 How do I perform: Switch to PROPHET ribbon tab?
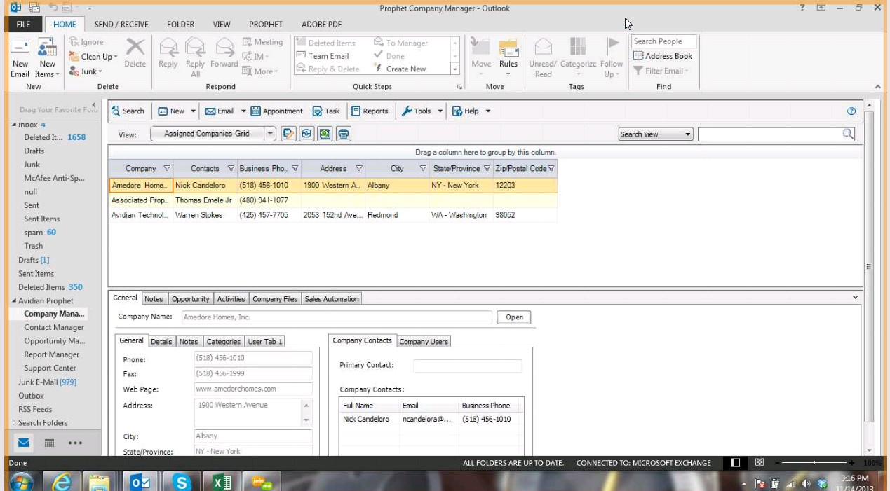(266, 25)
